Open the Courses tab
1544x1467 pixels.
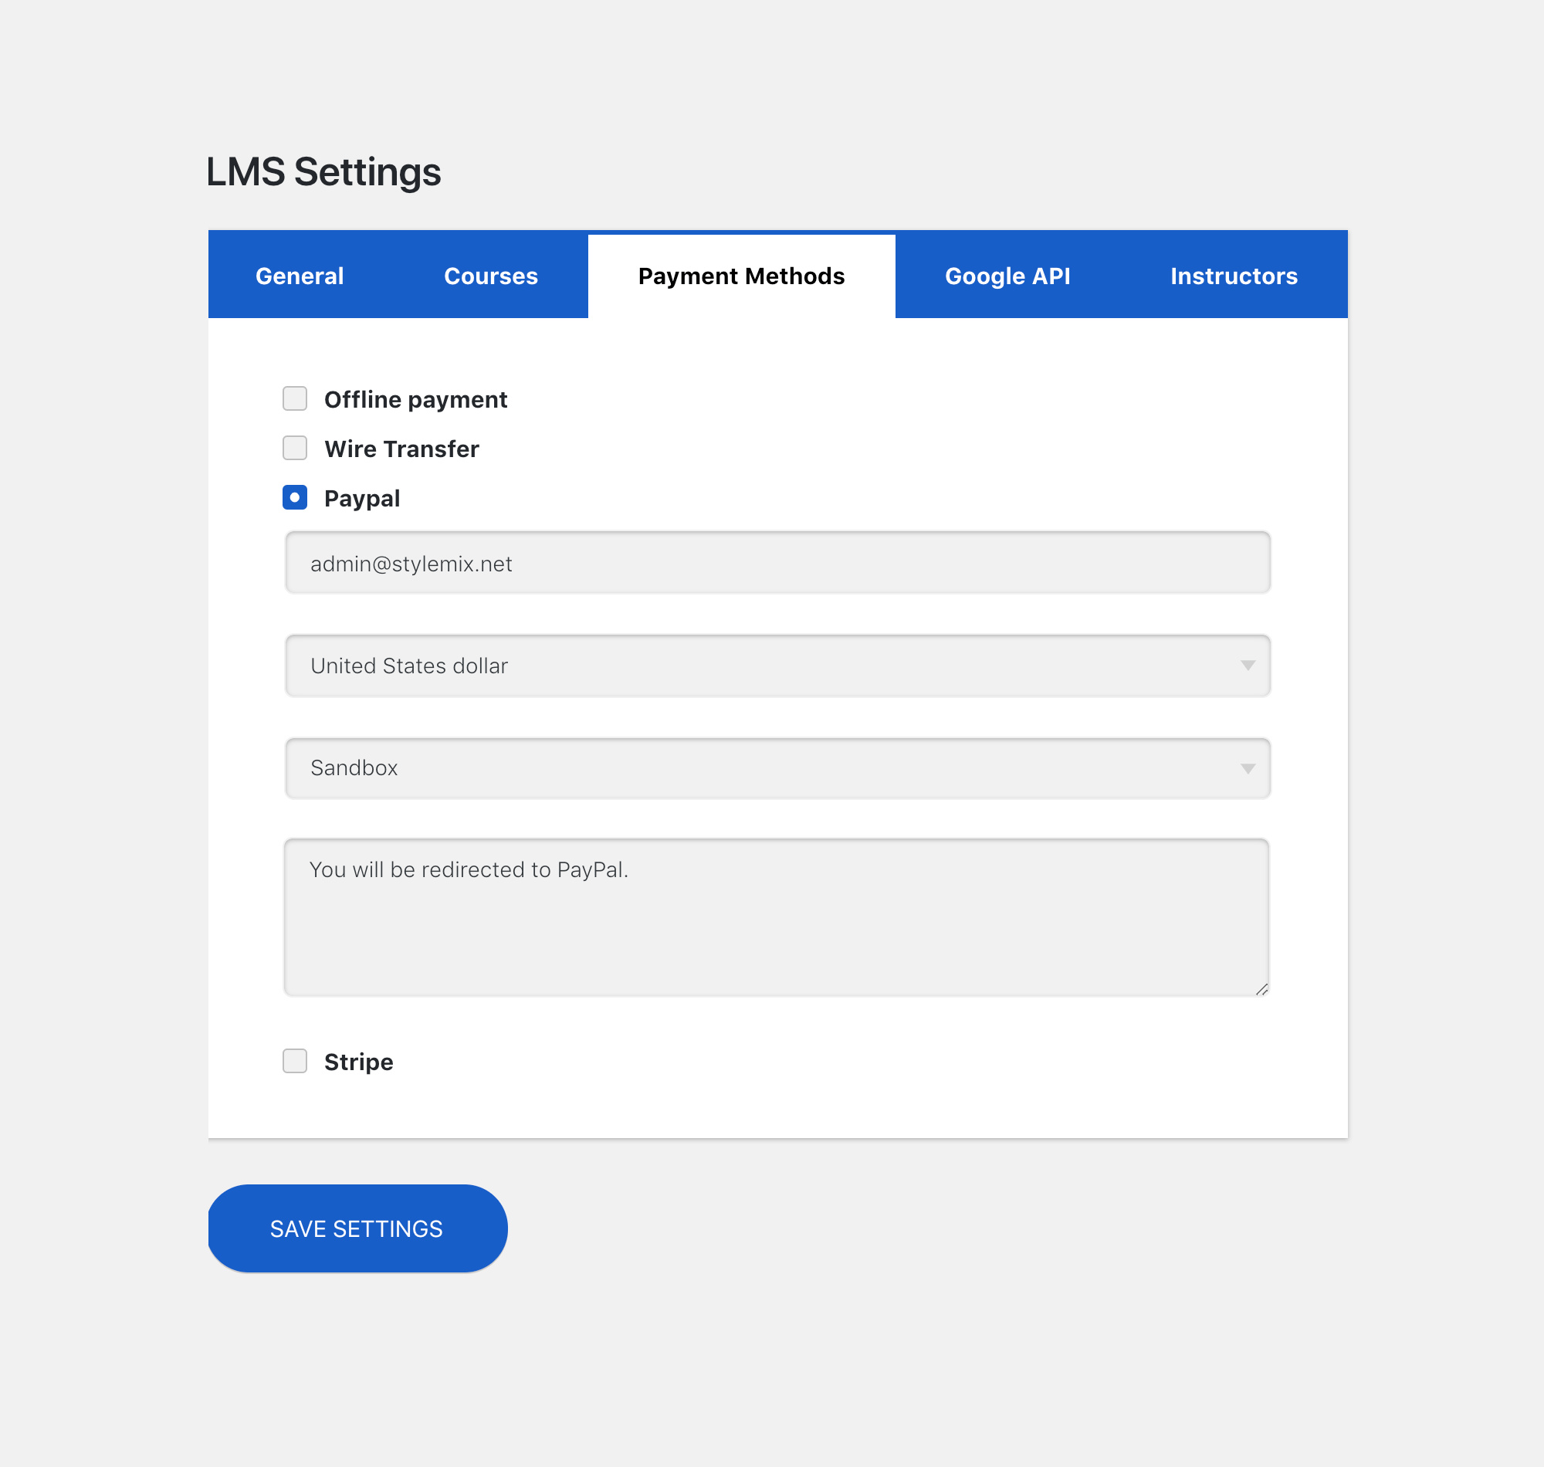[490, 276]
